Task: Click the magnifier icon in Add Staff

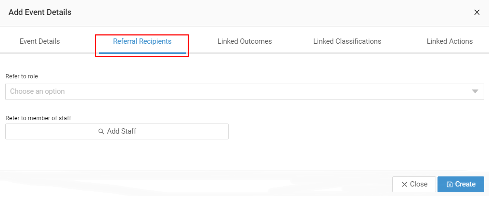Action: tap(101, 131)
